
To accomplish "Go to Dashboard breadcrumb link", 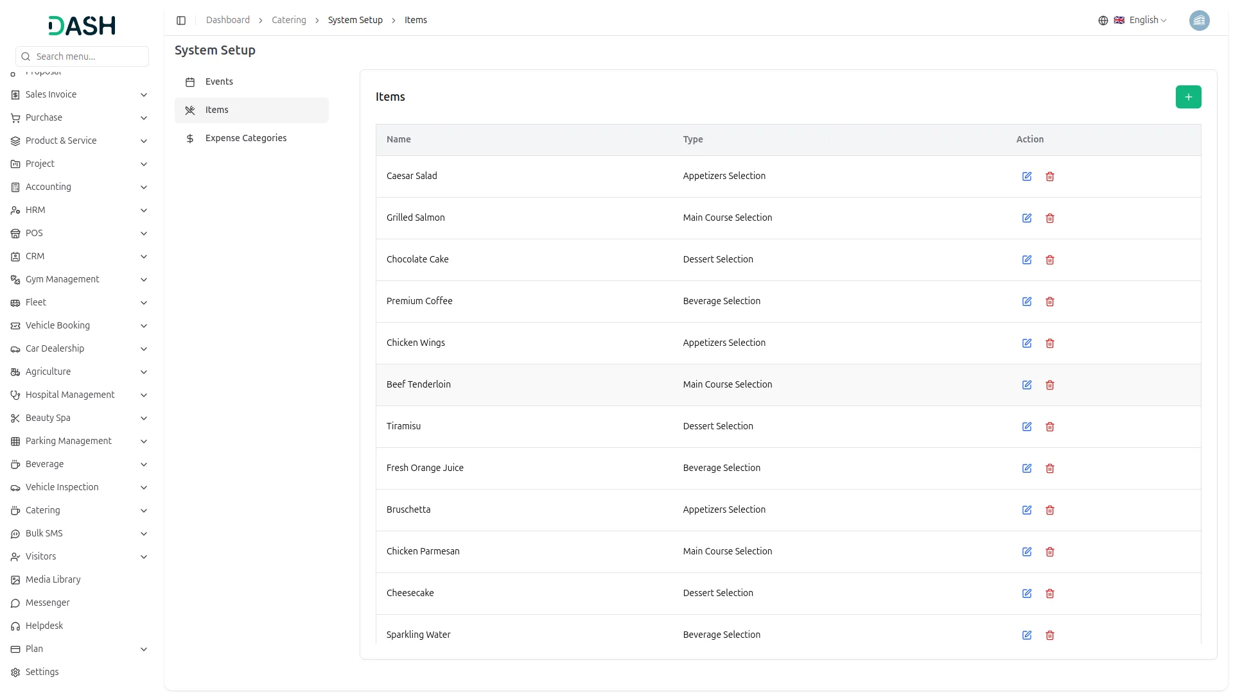I will pos(227,21).
